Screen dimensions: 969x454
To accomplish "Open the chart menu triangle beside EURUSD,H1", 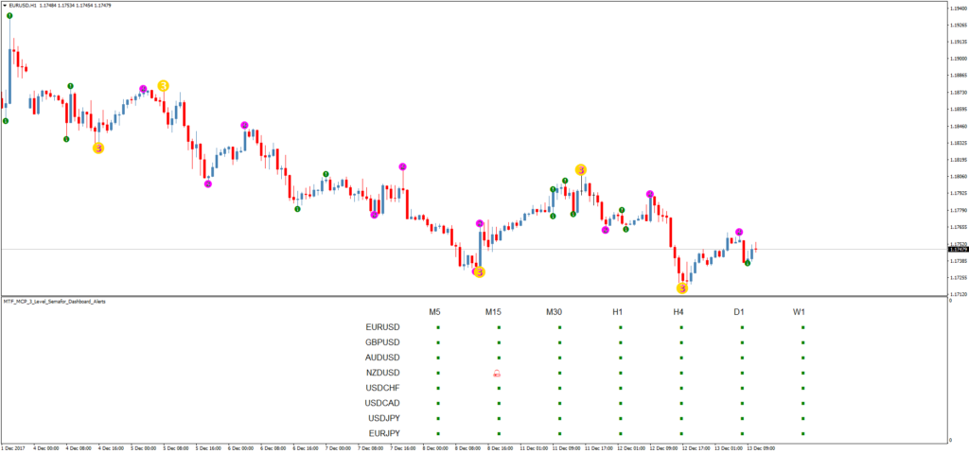I will coord(5,6).
